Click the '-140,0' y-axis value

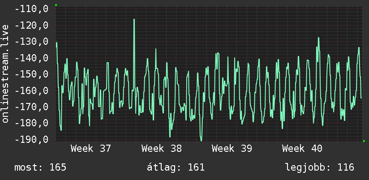click(31, 58)
